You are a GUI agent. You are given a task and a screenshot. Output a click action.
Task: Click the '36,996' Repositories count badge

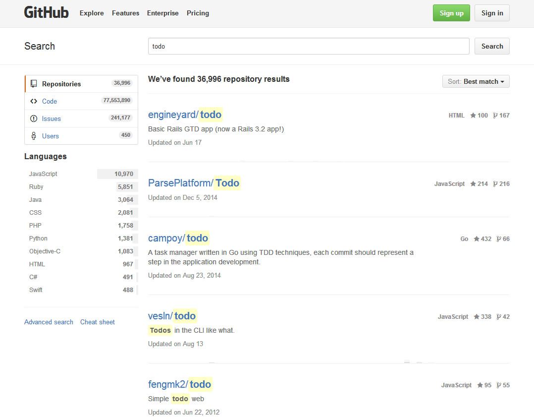[122, 83]
